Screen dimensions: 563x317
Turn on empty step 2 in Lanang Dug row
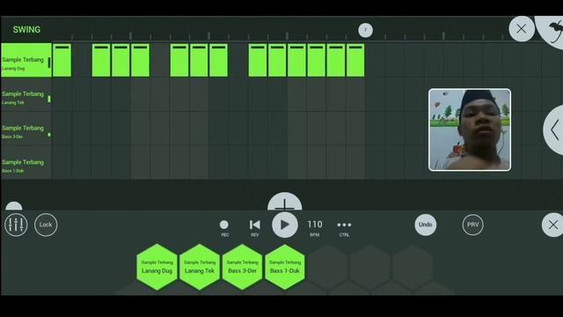82,60
